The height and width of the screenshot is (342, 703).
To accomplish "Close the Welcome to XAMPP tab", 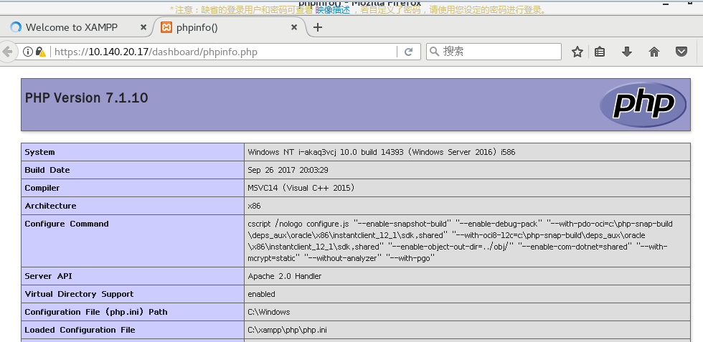I will tap(143, 27).
